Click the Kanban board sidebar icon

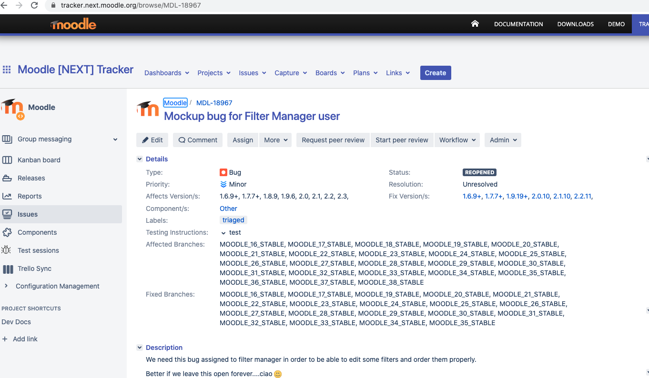[x=7, y=160]
